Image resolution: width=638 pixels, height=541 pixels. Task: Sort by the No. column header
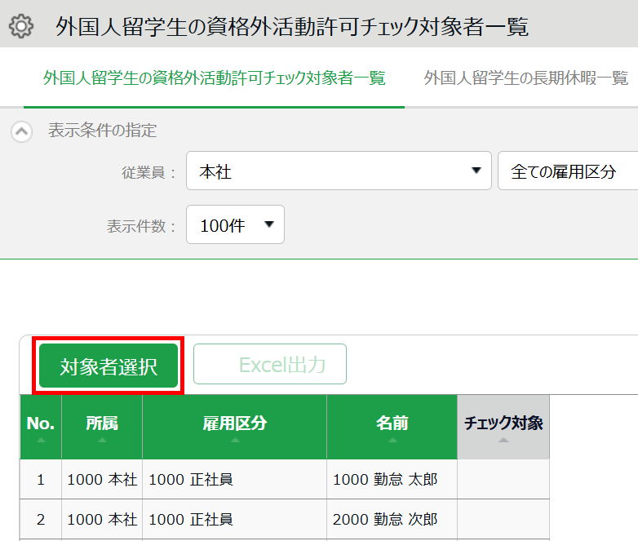pyautogui.click(x=40, y=427)
